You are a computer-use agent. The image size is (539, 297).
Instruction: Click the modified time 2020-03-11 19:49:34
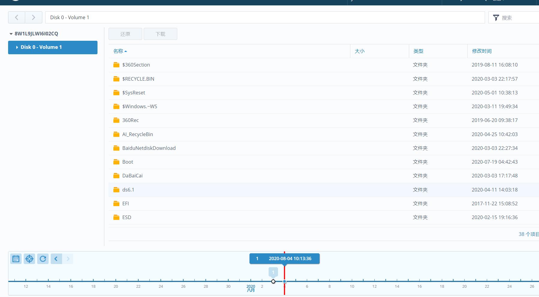coord(495,106)
